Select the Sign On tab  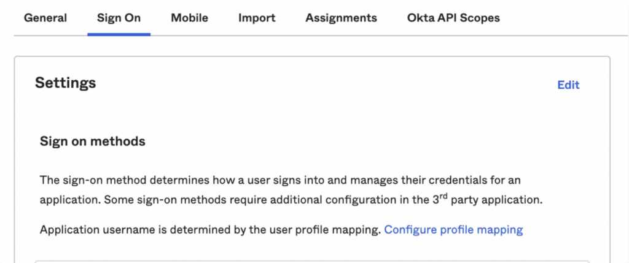click(x=119, y=18)
